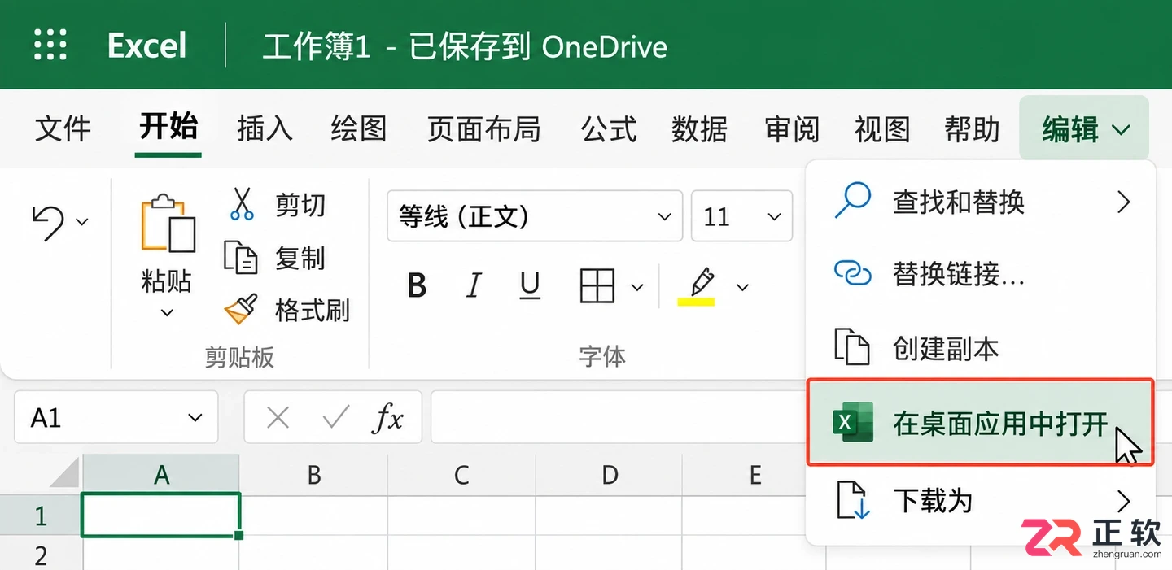Choose 替换链接... from the menu
The width and height of the screenshot is (1172, 570).
pyautogui.click(x=980, y=274)
